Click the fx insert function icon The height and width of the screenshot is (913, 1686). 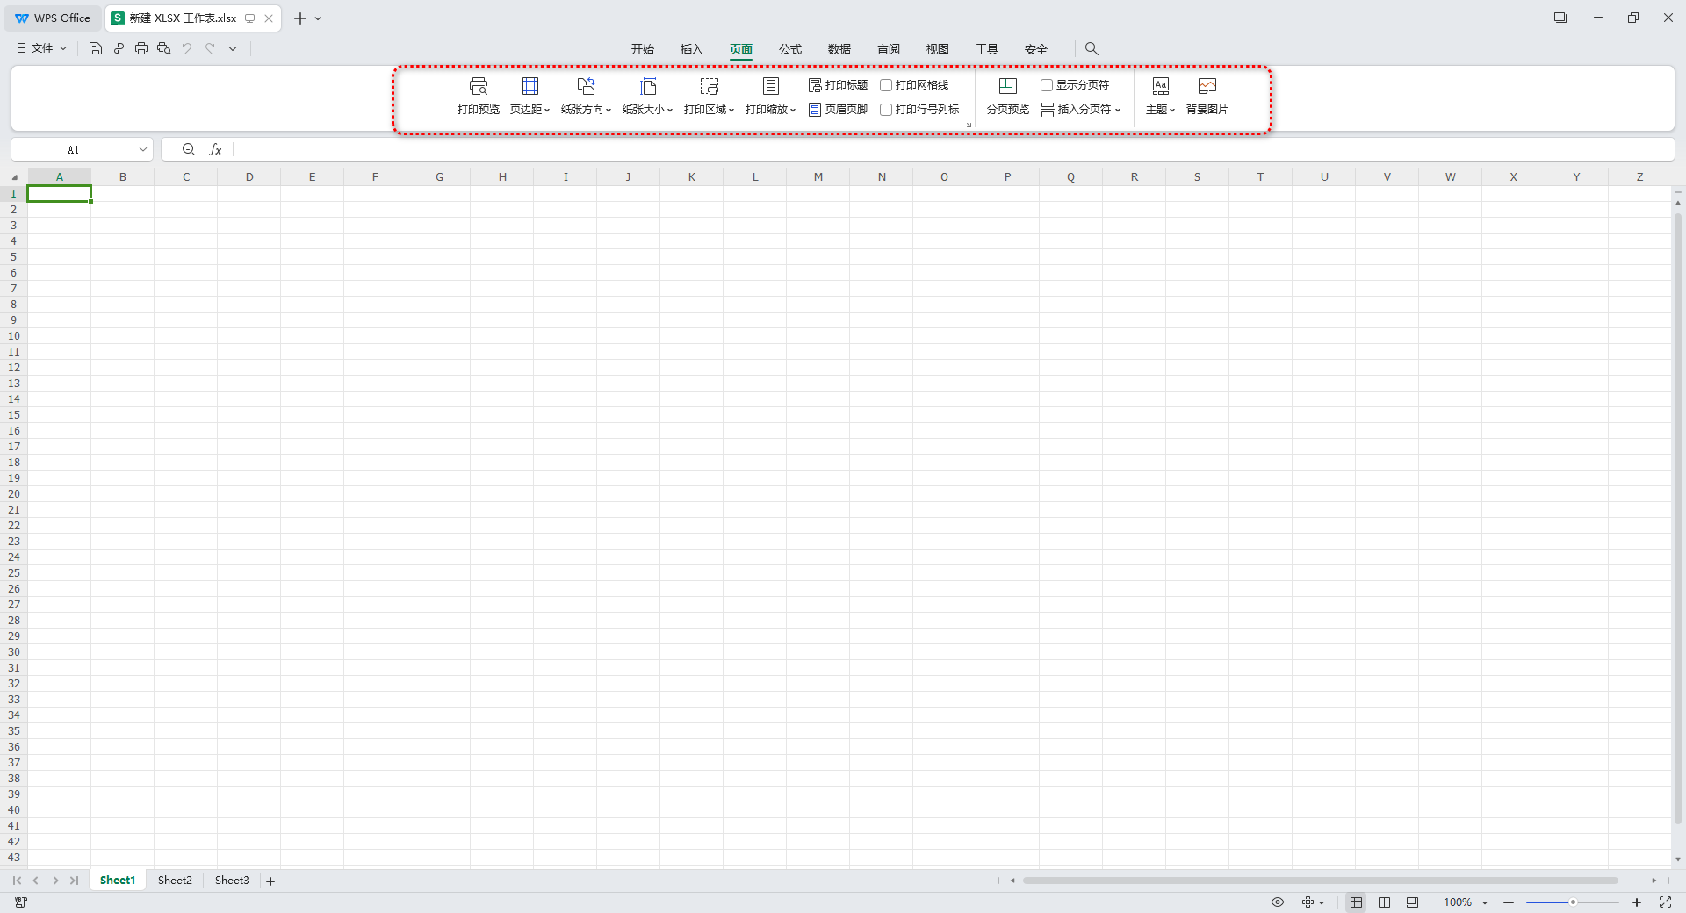click(x=215, y=150)
